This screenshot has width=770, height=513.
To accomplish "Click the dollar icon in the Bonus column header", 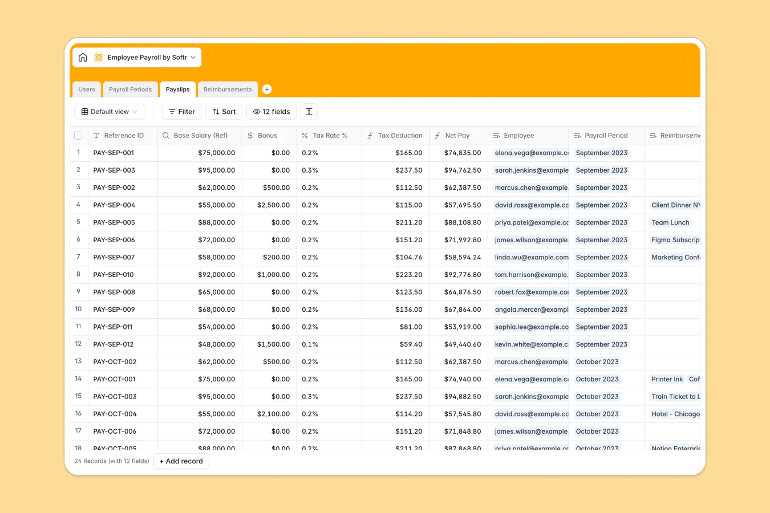I will [x=249, y=135].
